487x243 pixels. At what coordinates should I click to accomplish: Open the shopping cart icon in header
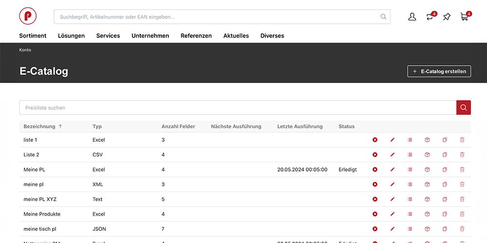[x=465, y=17]
